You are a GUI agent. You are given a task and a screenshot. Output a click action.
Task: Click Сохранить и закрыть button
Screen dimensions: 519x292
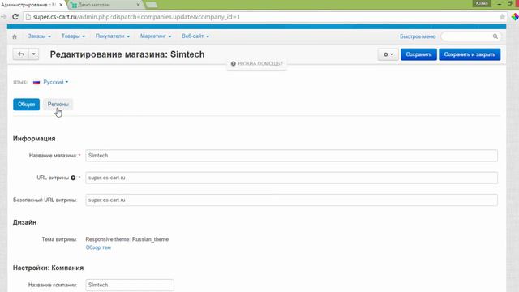pos(470,54)
